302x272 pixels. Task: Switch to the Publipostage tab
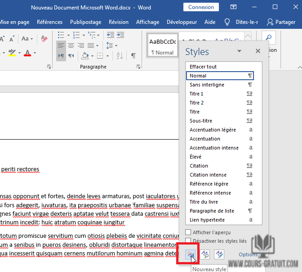86,22
